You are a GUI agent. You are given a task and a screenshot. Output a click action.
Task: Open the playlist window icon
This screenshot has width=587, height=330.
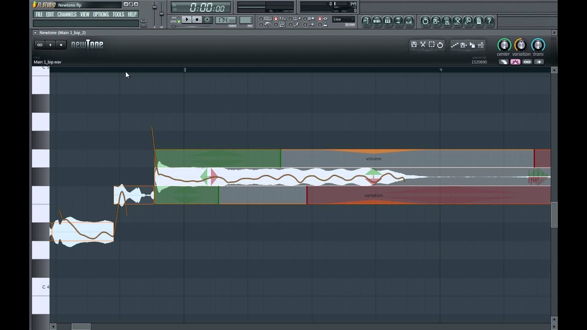point(365,21)
